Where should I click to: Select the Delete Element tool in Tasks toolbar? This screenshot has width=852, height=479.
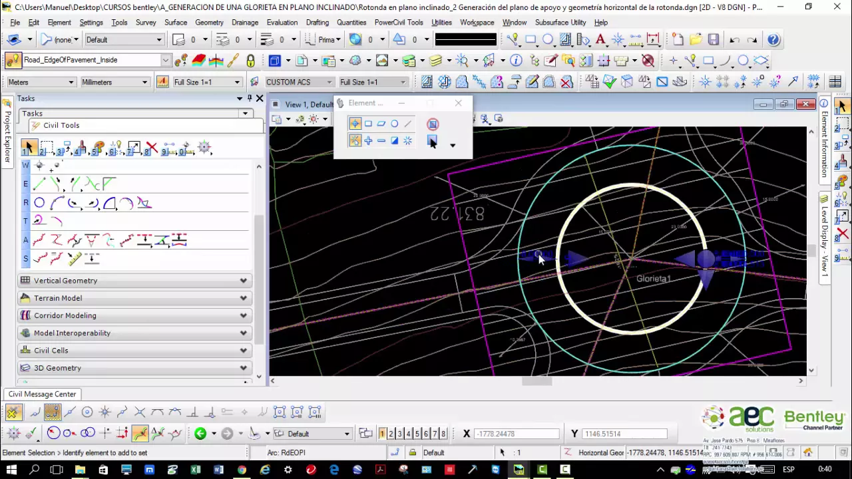152,148
